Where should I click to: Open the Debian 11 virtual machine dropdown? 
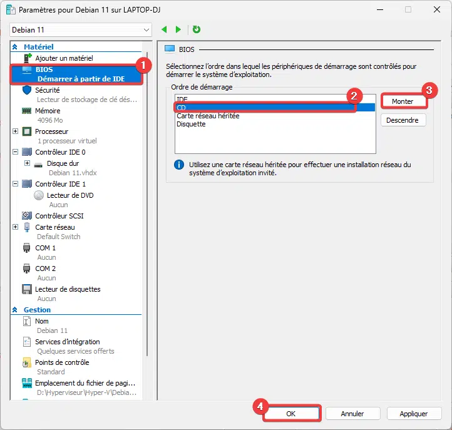pos(81,30)
